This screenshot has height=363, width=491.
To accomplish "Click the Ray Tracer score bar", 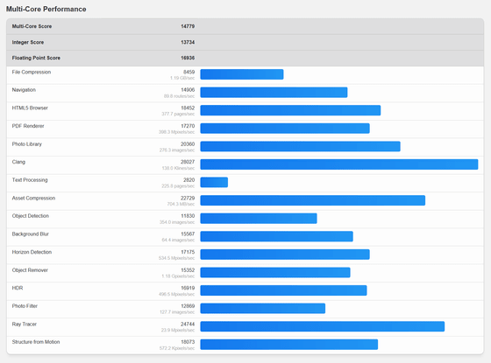I will pyautogui.click(x=323, y=326).
